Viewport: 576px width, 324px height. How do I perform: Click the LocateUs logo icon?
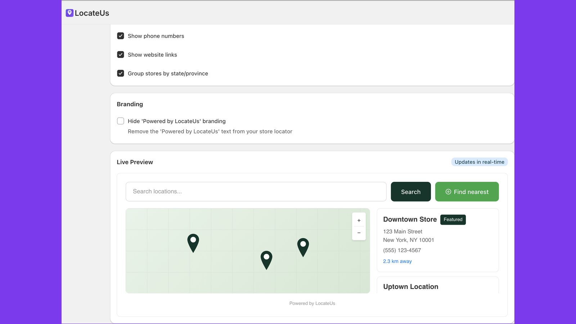(x=69, y=13)
